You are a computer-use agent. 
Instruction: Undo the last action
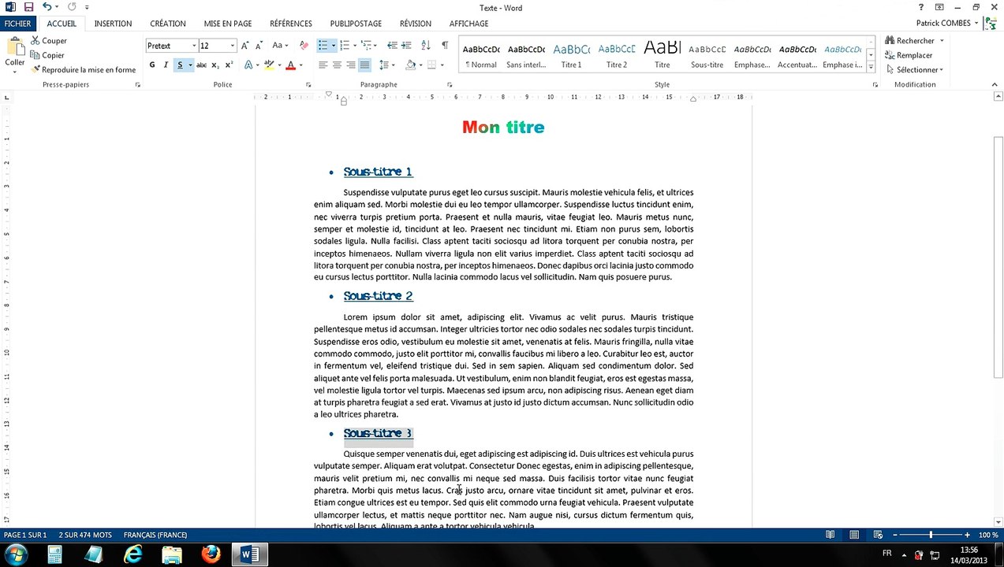47,7
